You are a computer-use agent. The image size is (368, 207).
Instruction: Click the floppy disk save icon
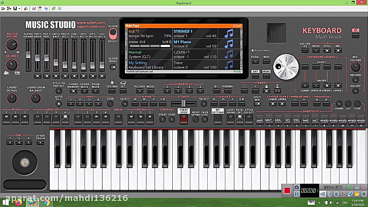[15, 9]
